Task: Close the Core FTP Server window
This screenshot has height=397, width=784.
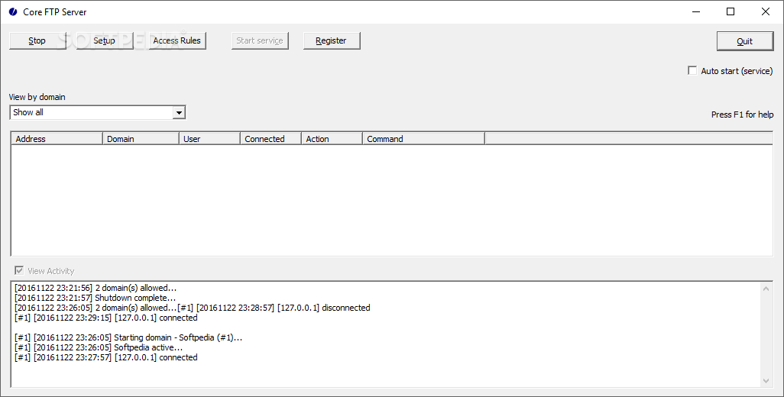Action: pyautogui.click(x=766, y=11)
